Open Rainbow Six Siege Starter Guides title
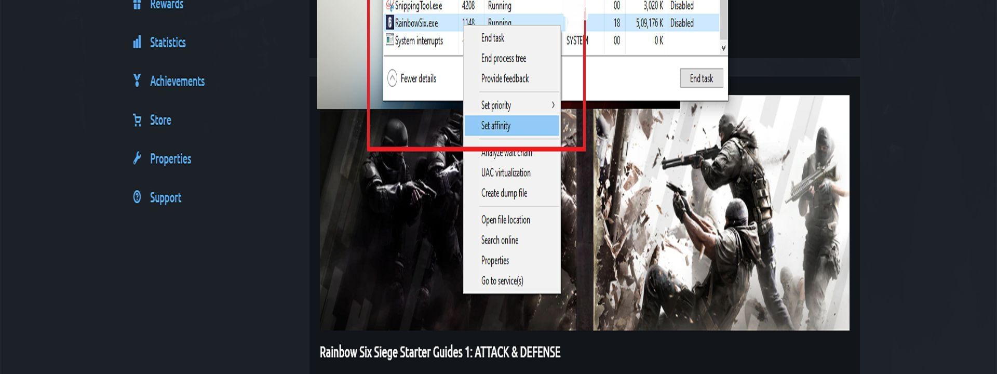 pyautogui.click(x=440, y=352)
